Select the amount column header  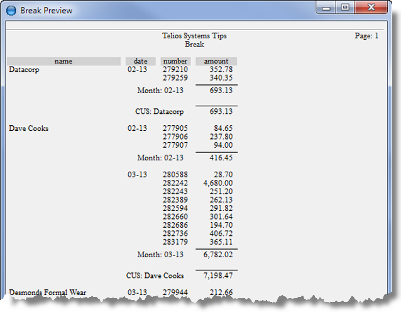tap(216, 61)
